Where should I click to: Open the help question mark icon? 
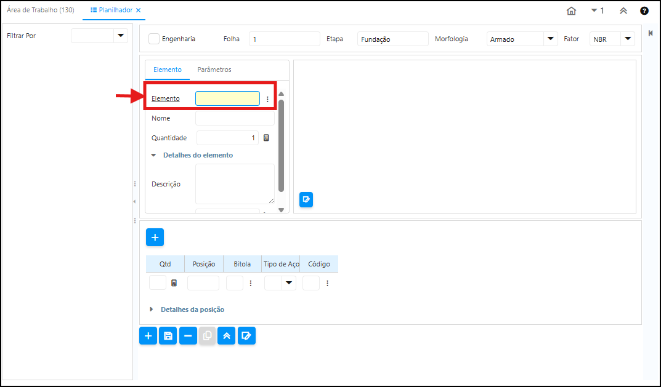click(x=644, y=11)
